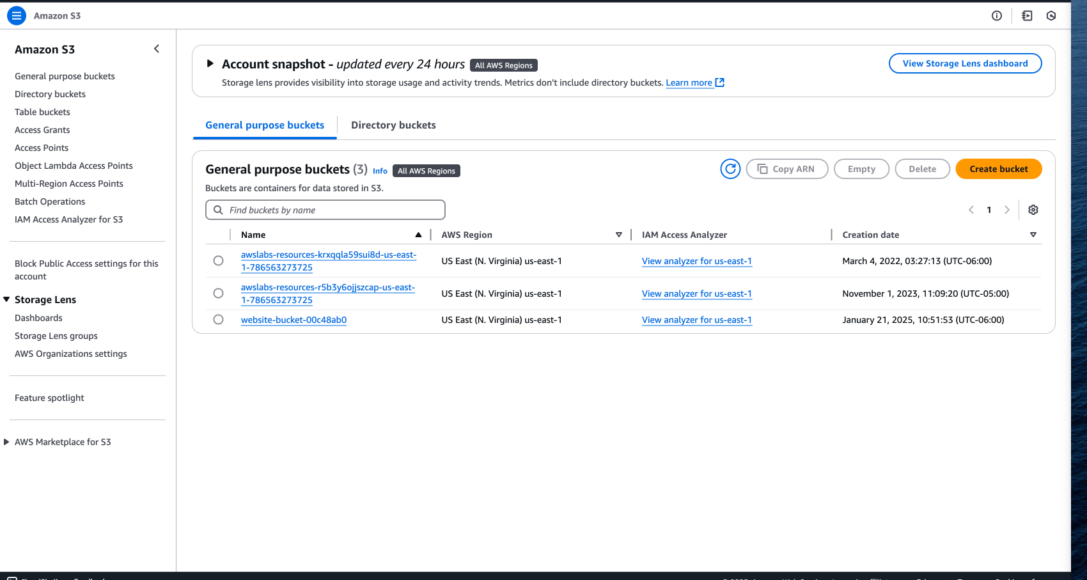Image resolution: width=1087 pixels, height=580 pixels.
Task: Open Object Lambda Access Points
Action: [x=74, y=166]
